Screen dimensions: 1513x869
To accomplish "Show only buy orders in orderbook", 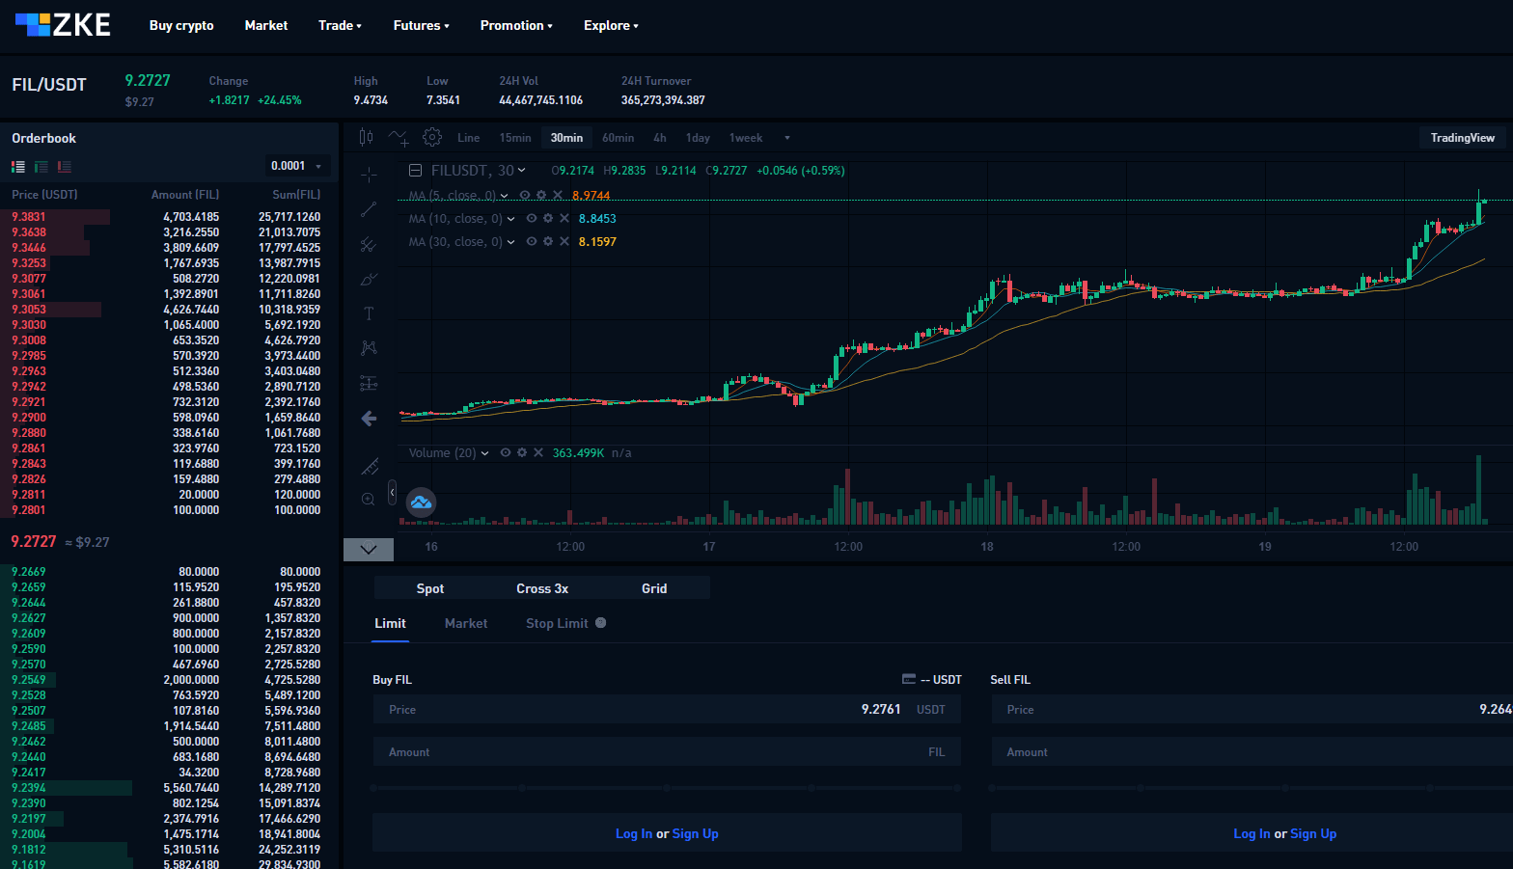I will [41, 167].
